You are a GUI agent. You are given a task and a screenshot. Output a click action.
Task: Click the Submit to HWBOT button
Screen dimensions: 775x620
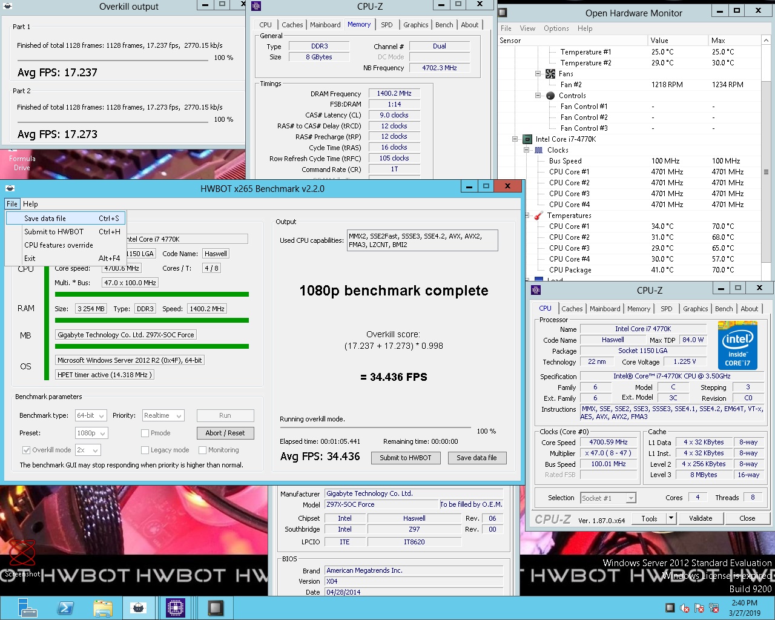(406, 458)
